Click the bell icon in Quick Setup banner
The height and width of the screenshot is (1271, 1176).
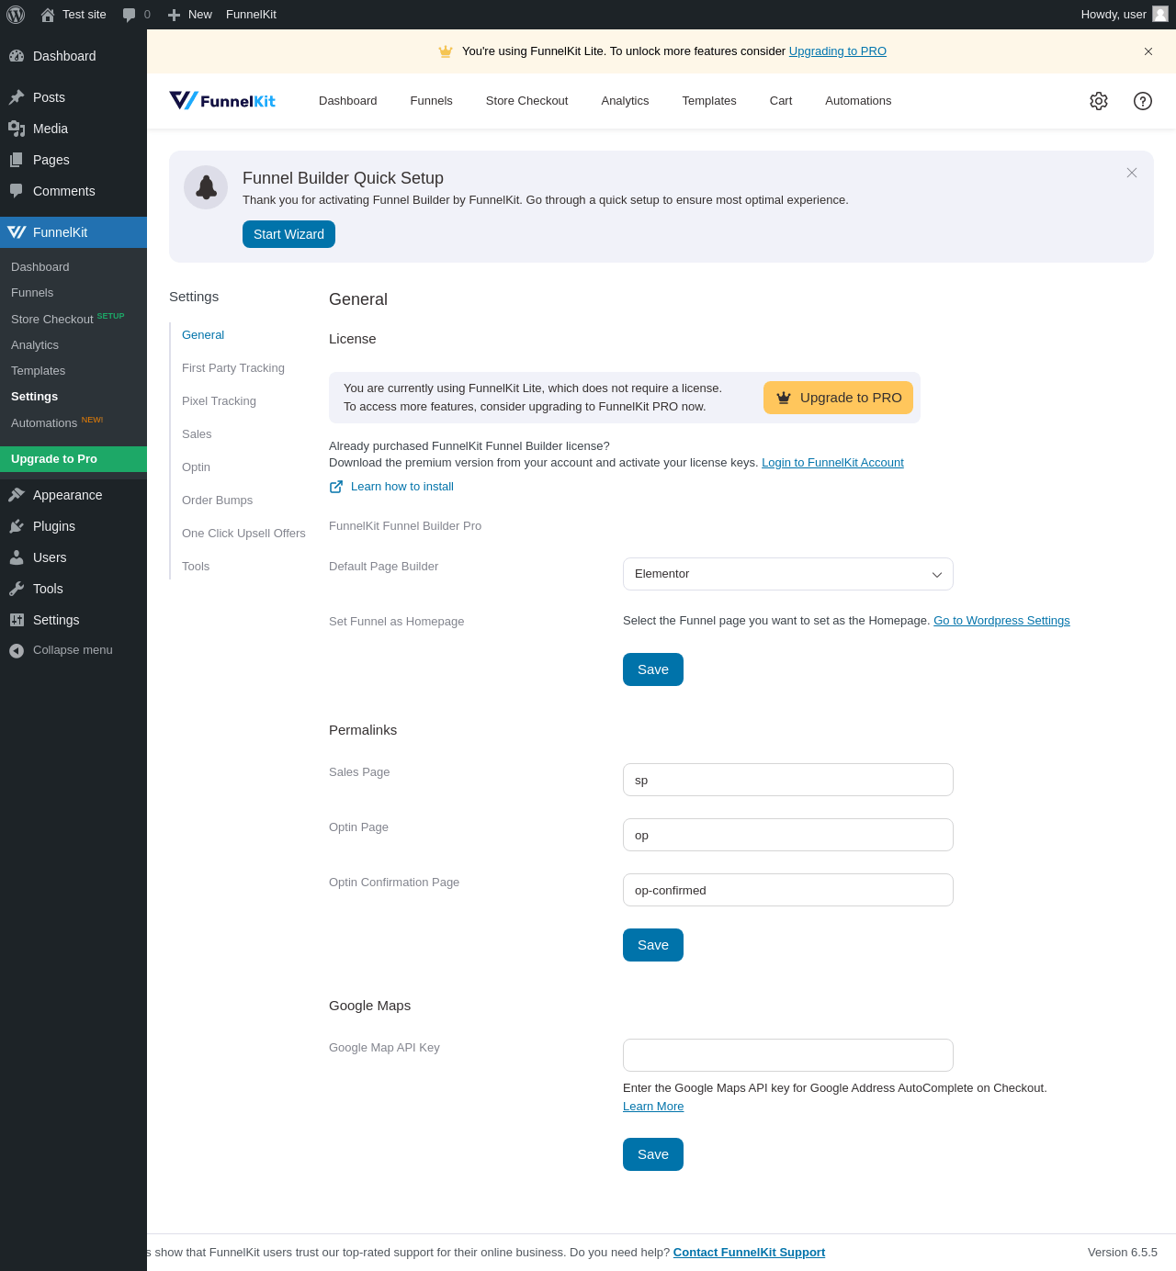(x=206, y=187)
